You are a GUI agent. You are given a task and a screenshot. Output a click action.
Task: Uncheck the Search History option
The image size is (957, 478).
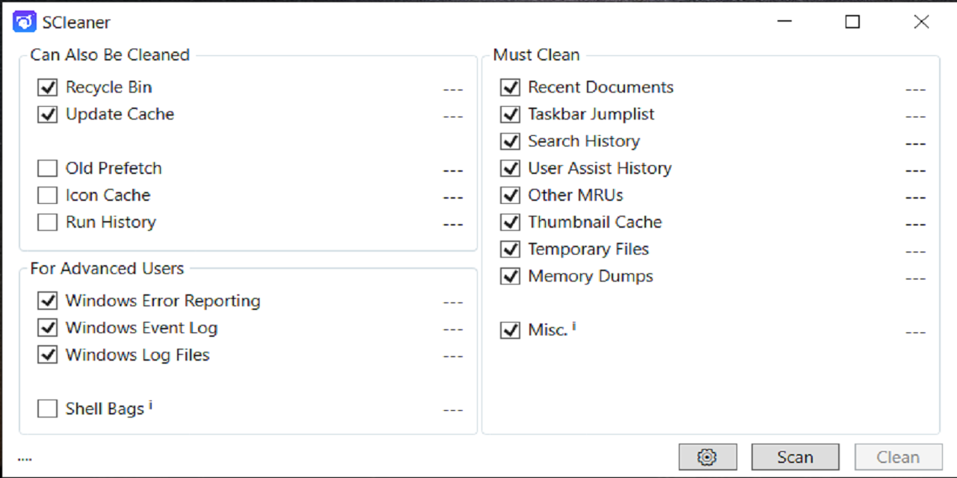coord(510,141)
